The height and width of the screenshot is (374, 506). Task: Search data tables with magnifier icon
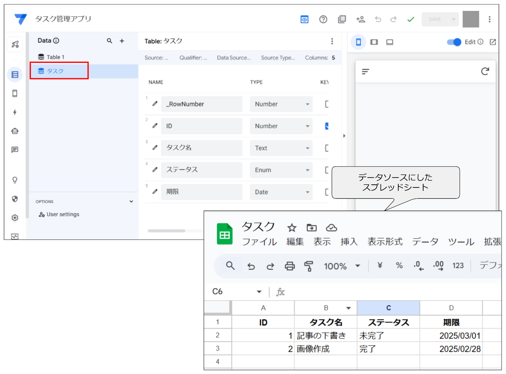[x=109, y=41]
